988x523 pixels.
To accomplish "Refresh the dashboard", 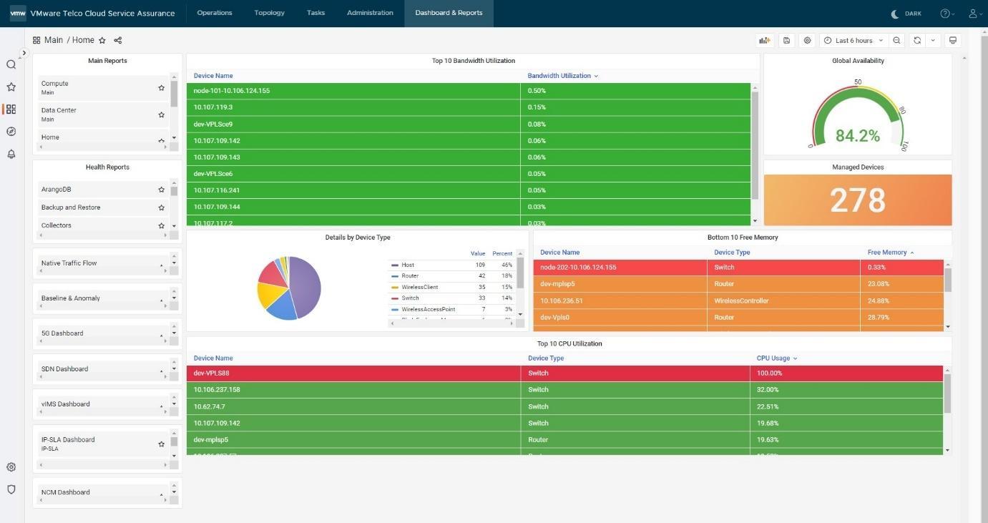I will 917,41.
